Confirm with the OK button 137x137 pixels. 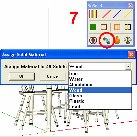[x=22, y=76]
